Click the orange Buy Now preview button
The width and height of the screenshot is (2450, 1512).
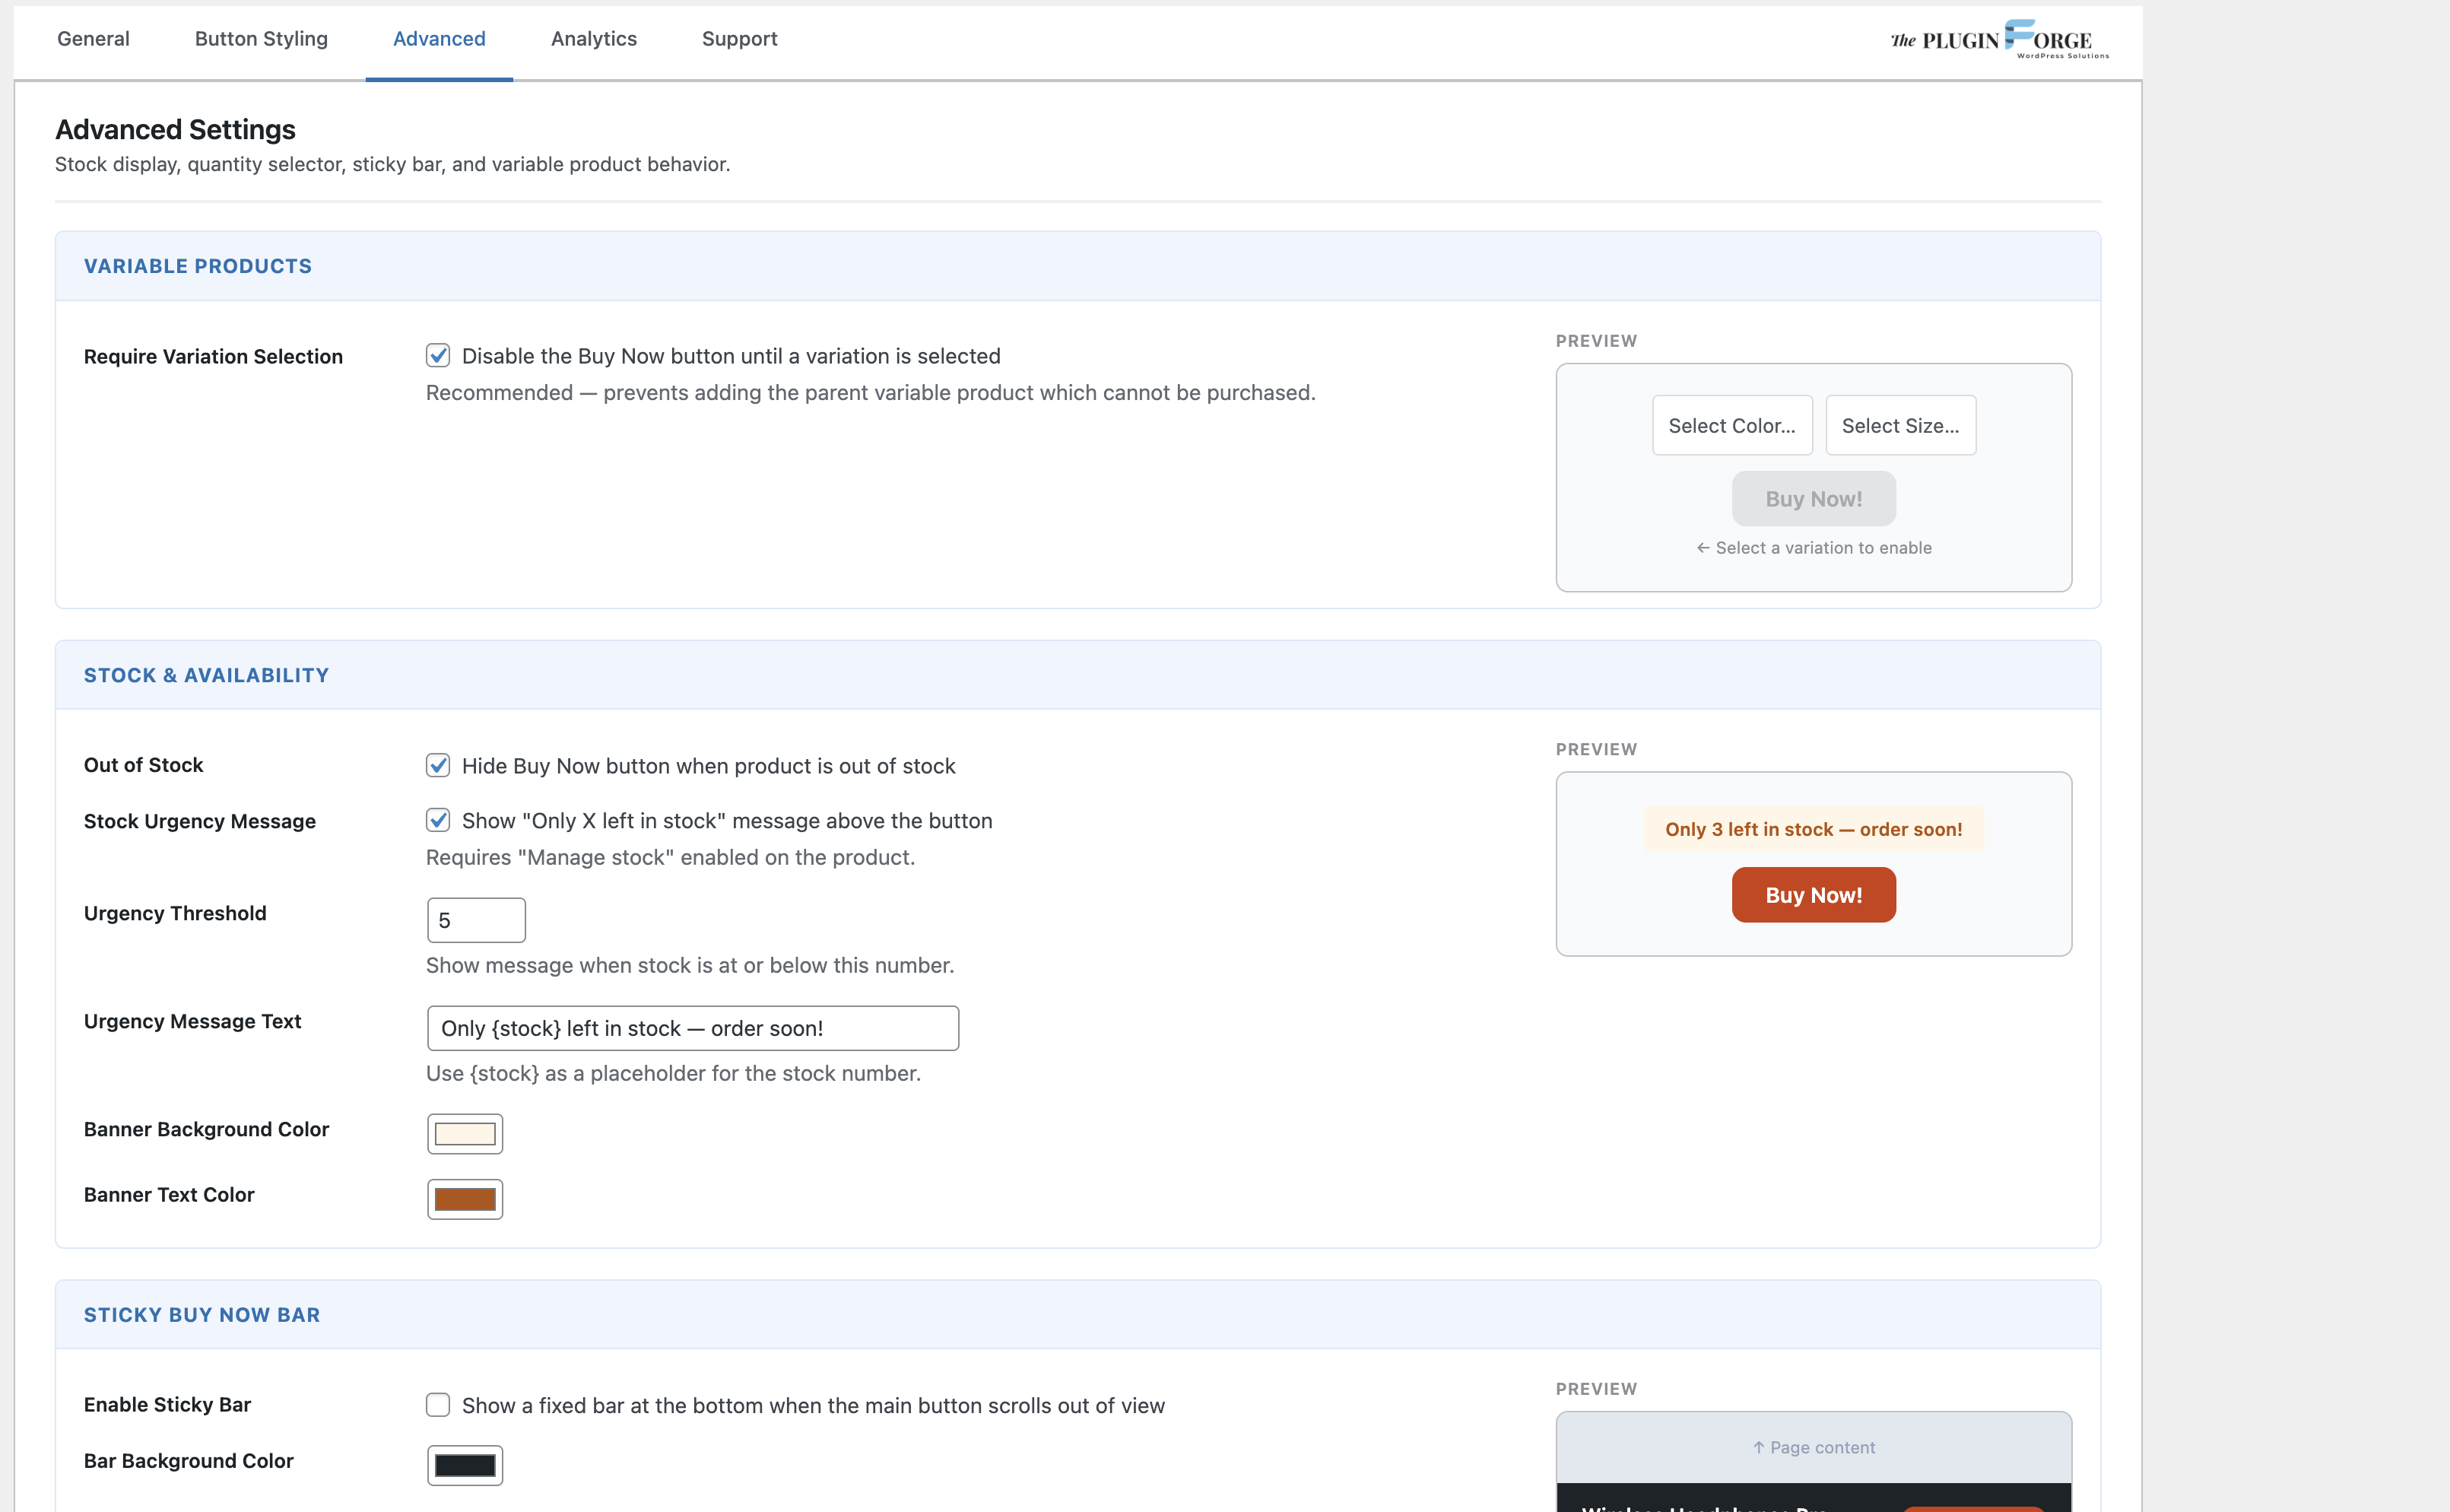point(1812,894)
